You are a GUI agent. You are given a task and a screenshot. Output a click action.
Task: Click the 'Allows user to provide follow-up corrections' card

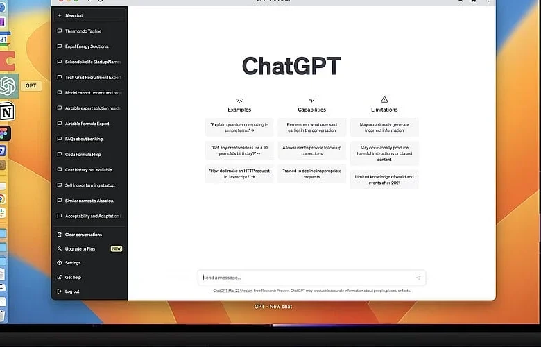(x=312, y=151)
